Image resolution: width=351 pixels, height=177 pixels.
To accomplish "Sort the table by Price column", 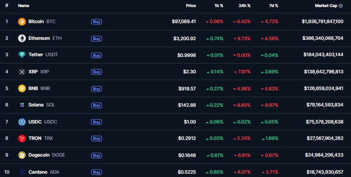I will point(191,6).
